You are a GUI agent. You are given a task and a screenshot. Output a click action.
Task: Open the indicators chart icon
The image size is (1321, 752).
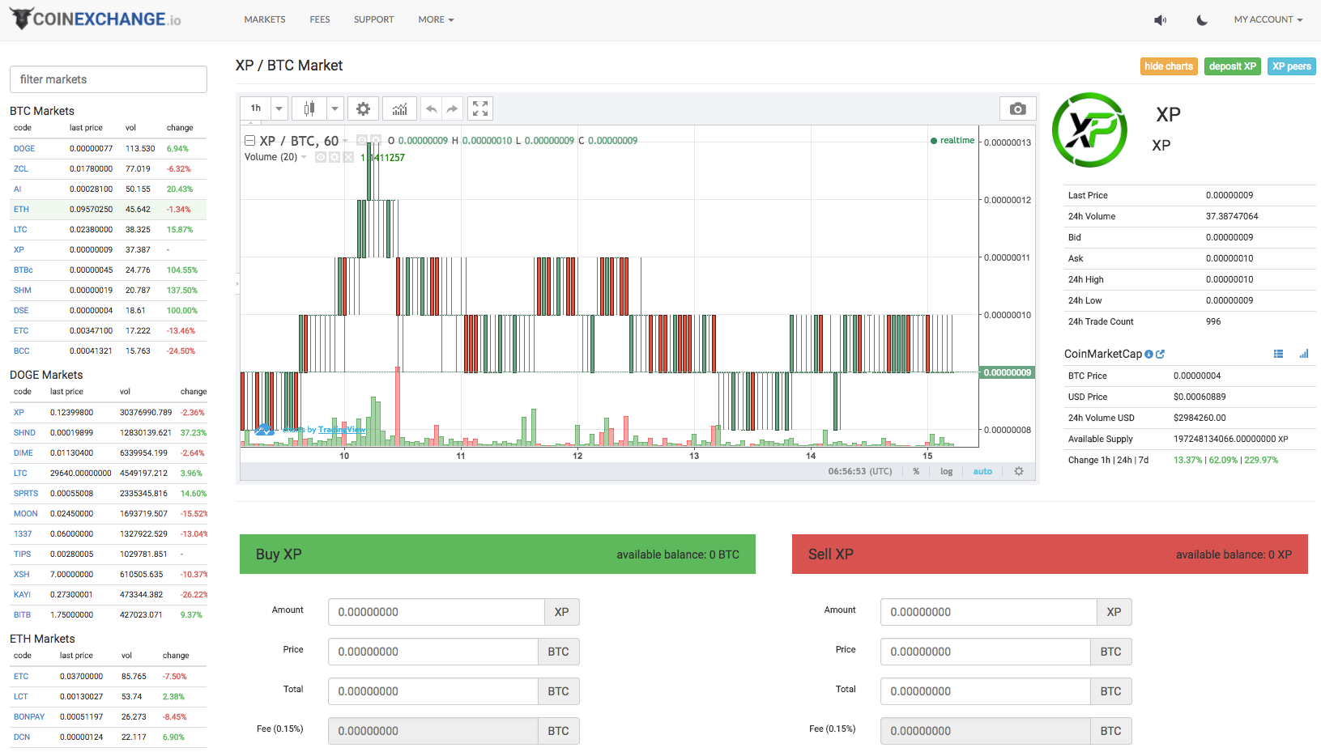pos(399,108)
